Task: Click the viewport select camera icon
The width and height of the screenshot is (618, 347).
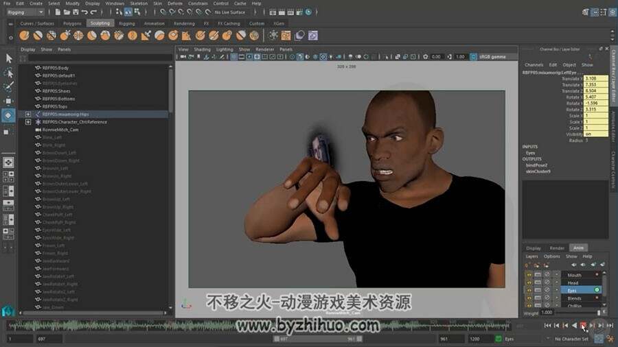Action: click(183, 57)
